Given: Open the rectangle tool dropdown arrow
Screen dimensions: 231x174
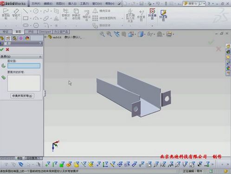Looking at the screenshot, I should tap(31, 19).
